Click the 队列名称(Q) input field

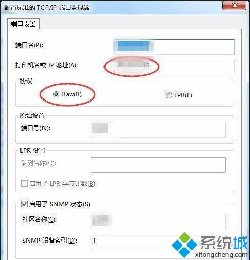pos(158,165)
